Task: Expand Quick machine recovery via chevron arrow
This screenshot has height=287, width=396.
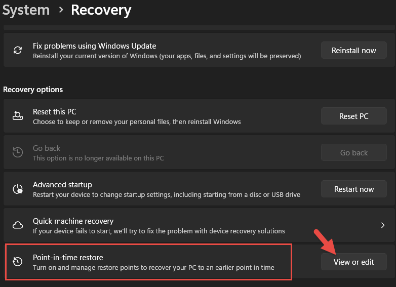Action: (x=383, y=225)
